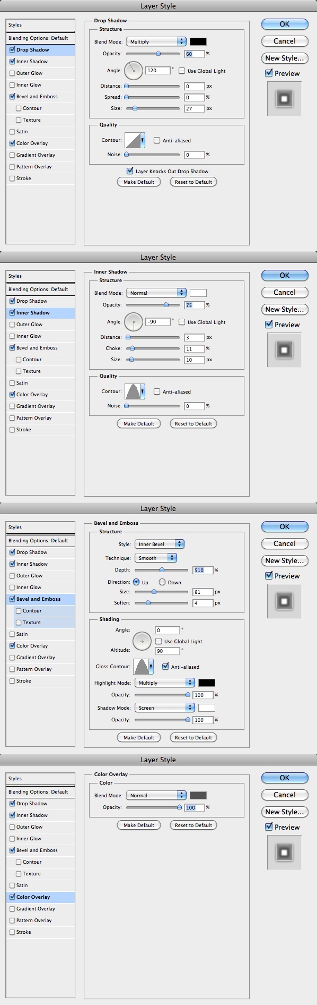Screen dimensions: 317x1005
Task: Check Contour under Bevel and Emboss dialog list
Action: (x=19, y=611)
